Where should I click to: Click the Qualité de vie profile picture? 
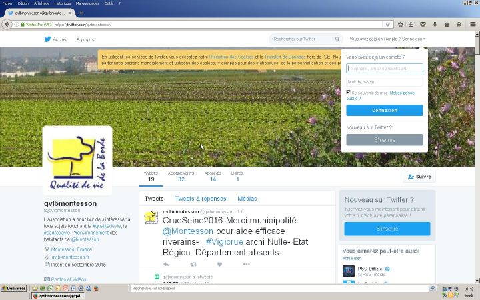click(77, 161)
